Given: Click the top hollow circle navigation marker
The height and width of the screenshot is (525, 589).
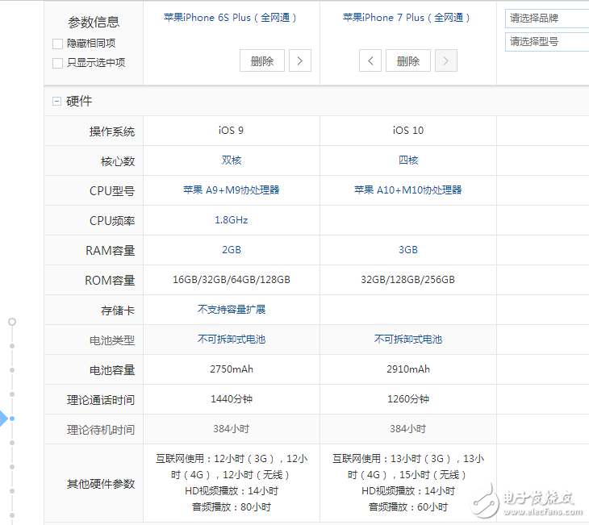Looking at the screenshot, I should (x=12, y=322).
